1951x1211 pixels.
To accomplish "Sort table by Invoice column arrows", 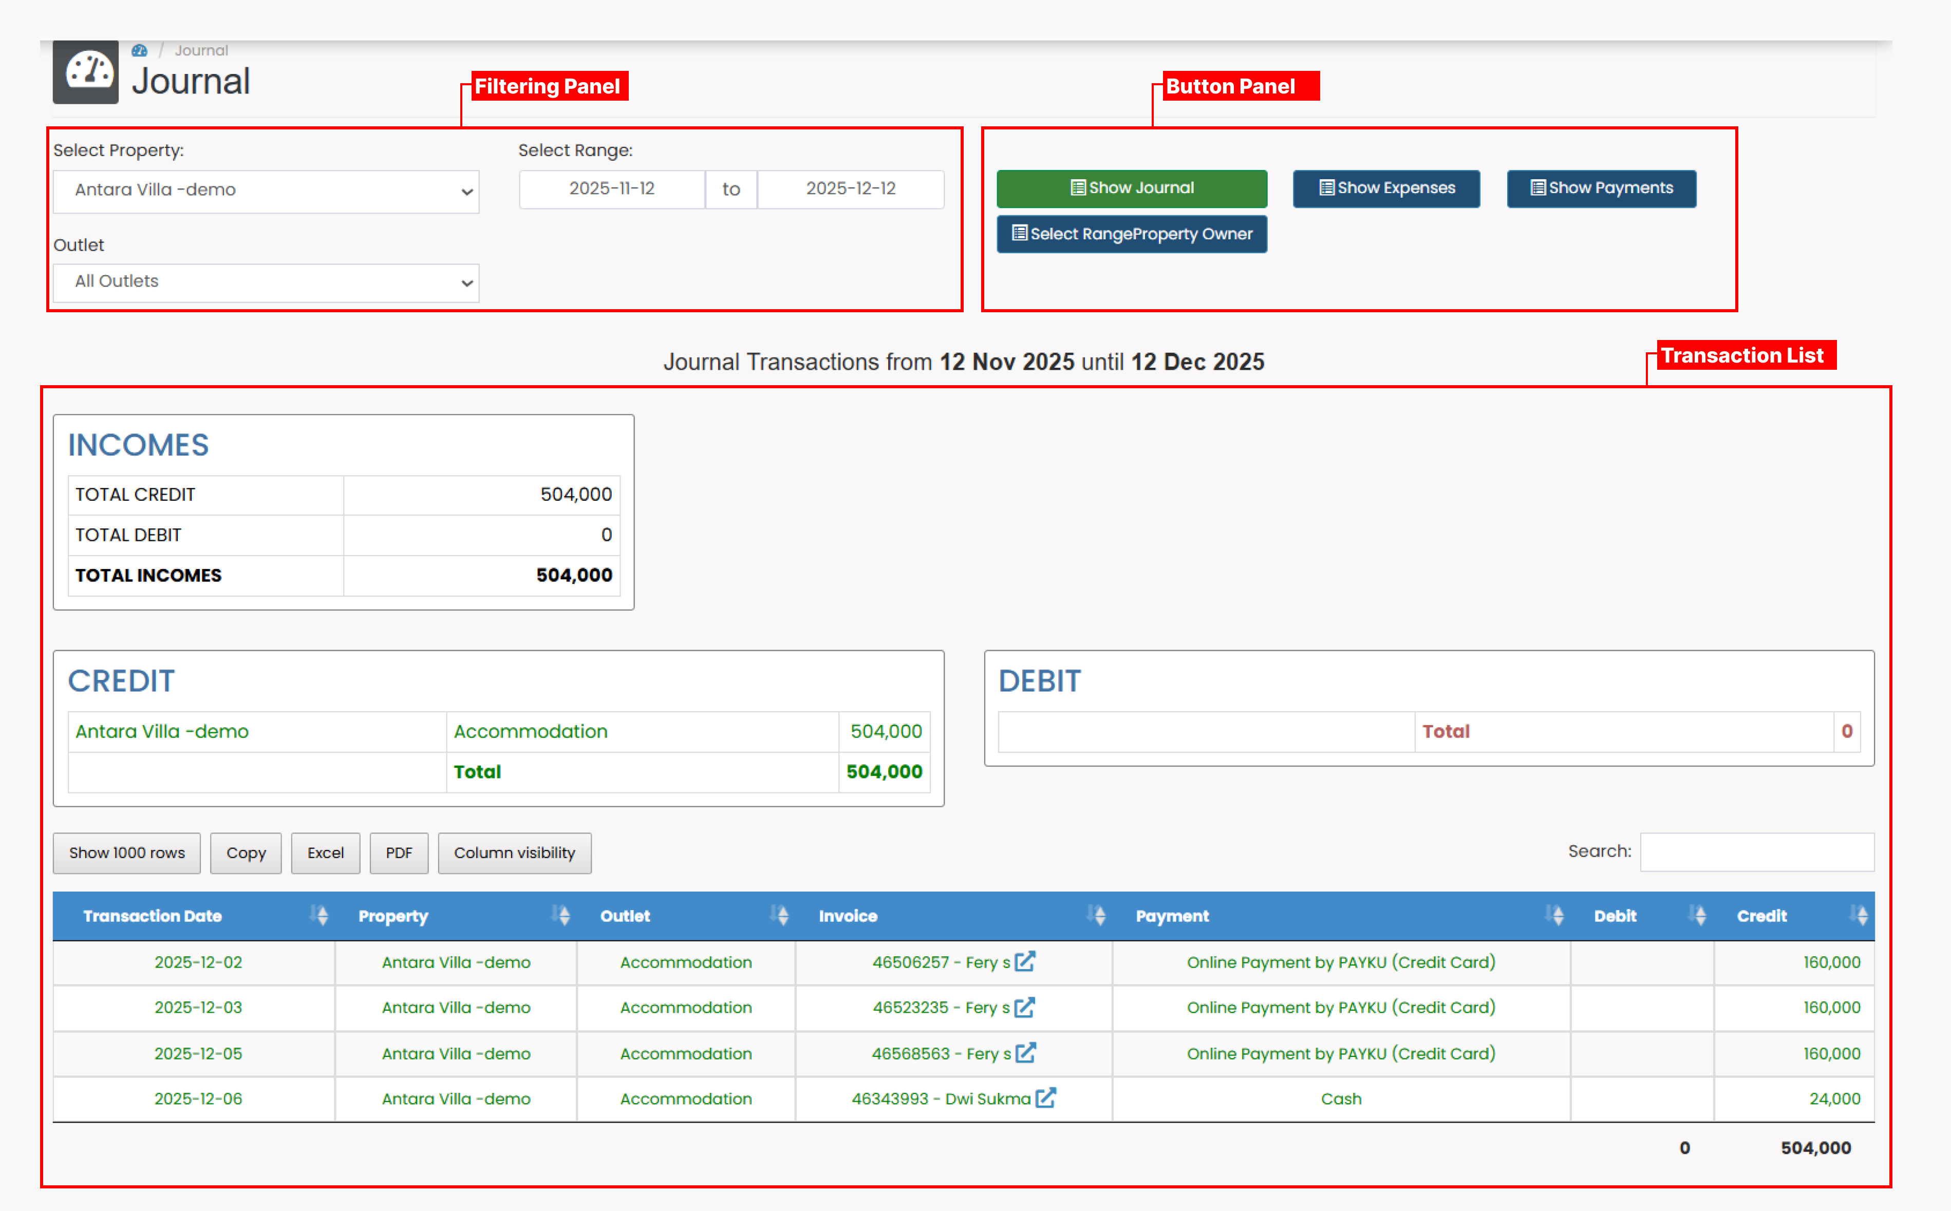I will pos(1096,916).
